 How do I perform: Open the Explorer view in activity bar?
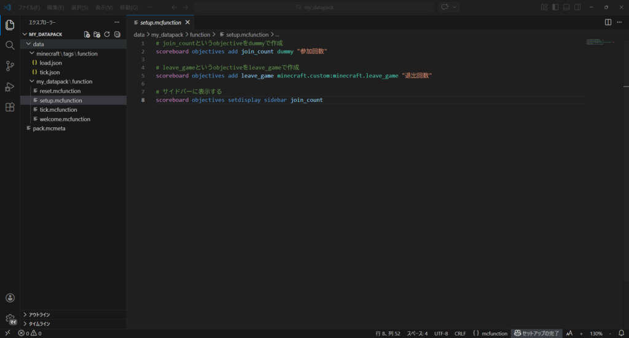[10, 25]
